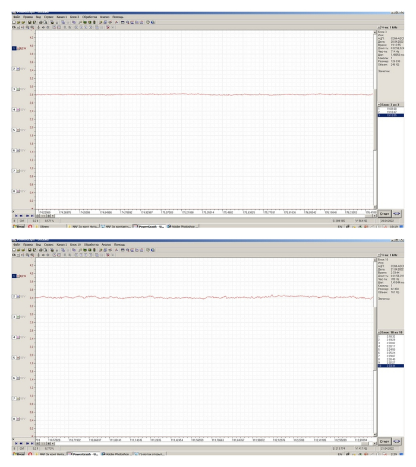The image size is (416, 467).
Task: Click the microphone icon in Блок 10 window
Action: [x=39, y=255]
